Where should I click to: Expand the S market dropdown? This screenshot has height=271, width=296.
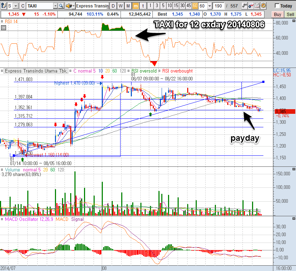coord(16,6)
